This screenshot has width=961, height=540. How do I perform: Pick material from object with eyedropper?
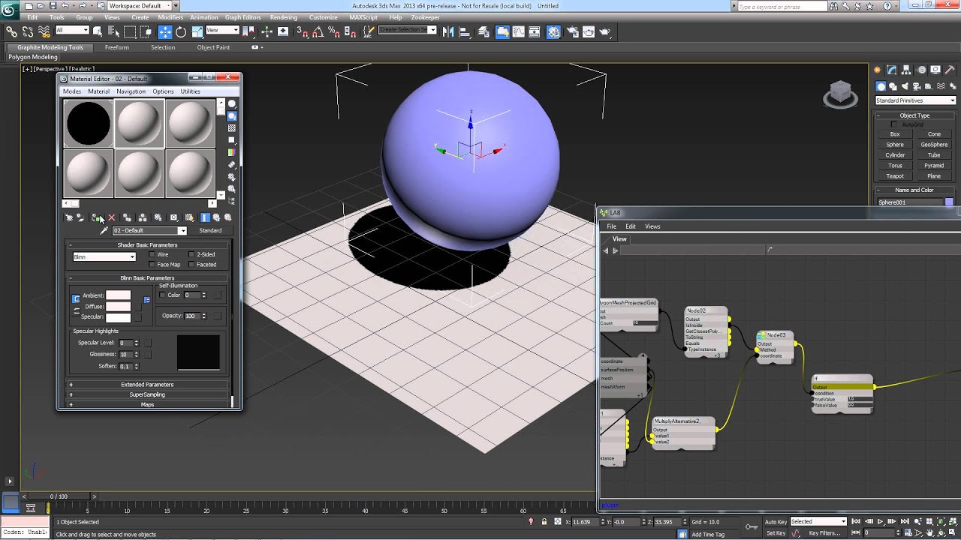coord(104,231)
